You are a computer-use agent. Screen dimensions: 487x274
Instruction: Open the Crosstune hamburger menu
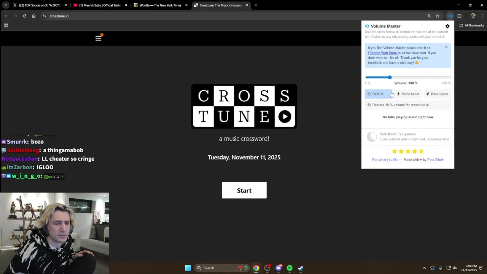(x=99, y=38)
